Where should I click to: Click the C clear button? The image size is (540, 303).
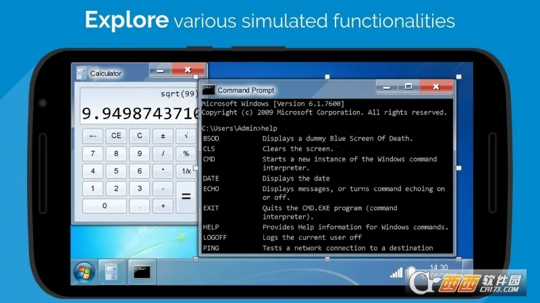coord(139,135)
